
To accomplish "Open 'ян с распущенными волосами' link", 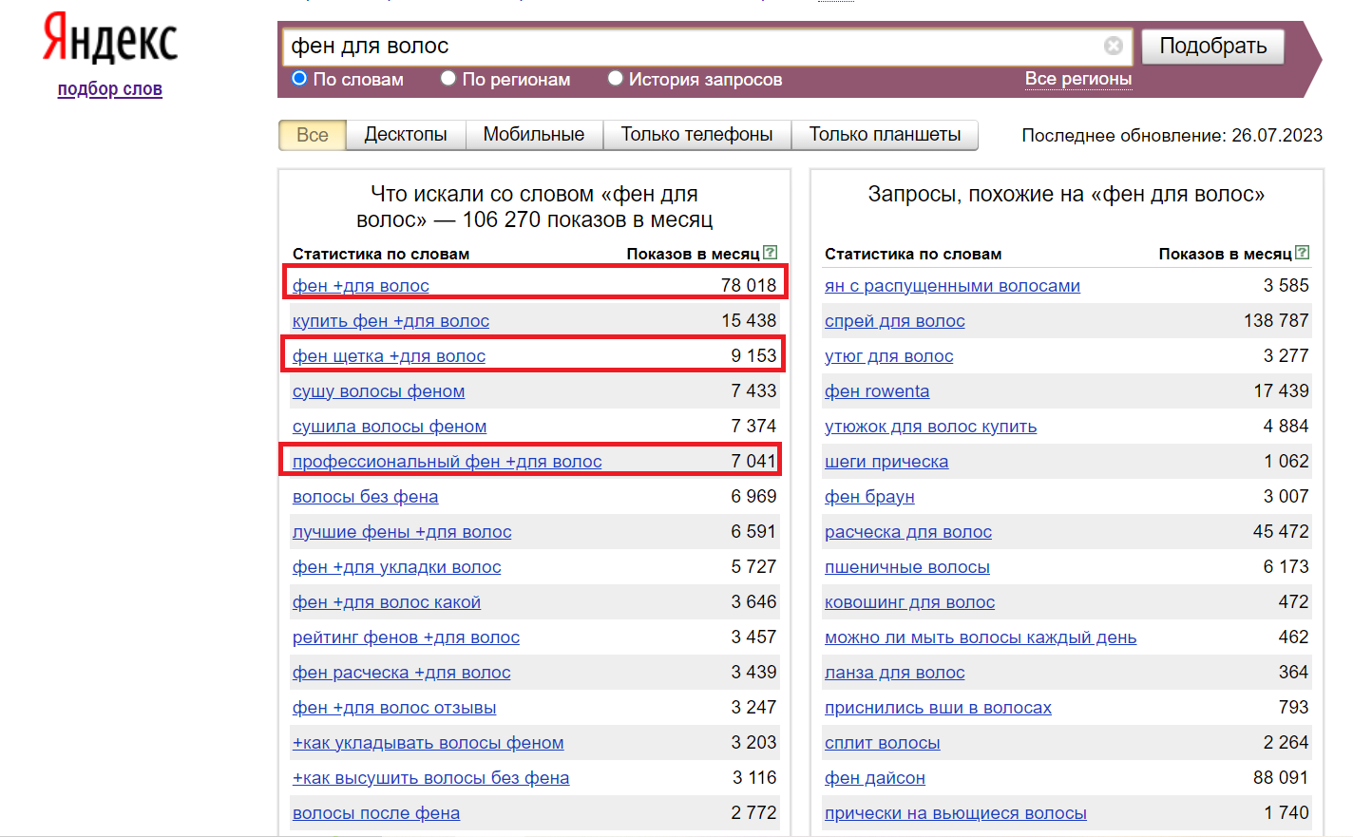I will point(952,286).
